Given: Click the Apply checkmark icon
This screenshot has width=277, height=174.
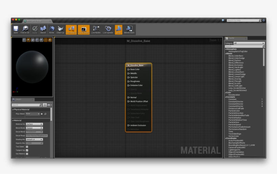Looking at the screenshot, I should pyautogui.click(x=34, y=29).
